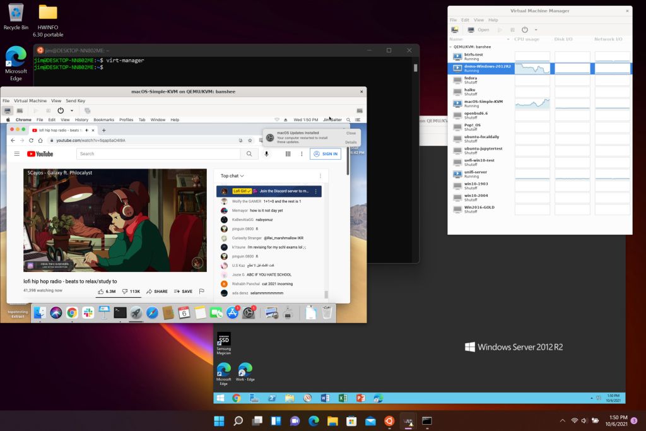646x431 pixels.
Task: Collapse the QEMU/KVM: banshee connection tree
Action: coord(450,47)
